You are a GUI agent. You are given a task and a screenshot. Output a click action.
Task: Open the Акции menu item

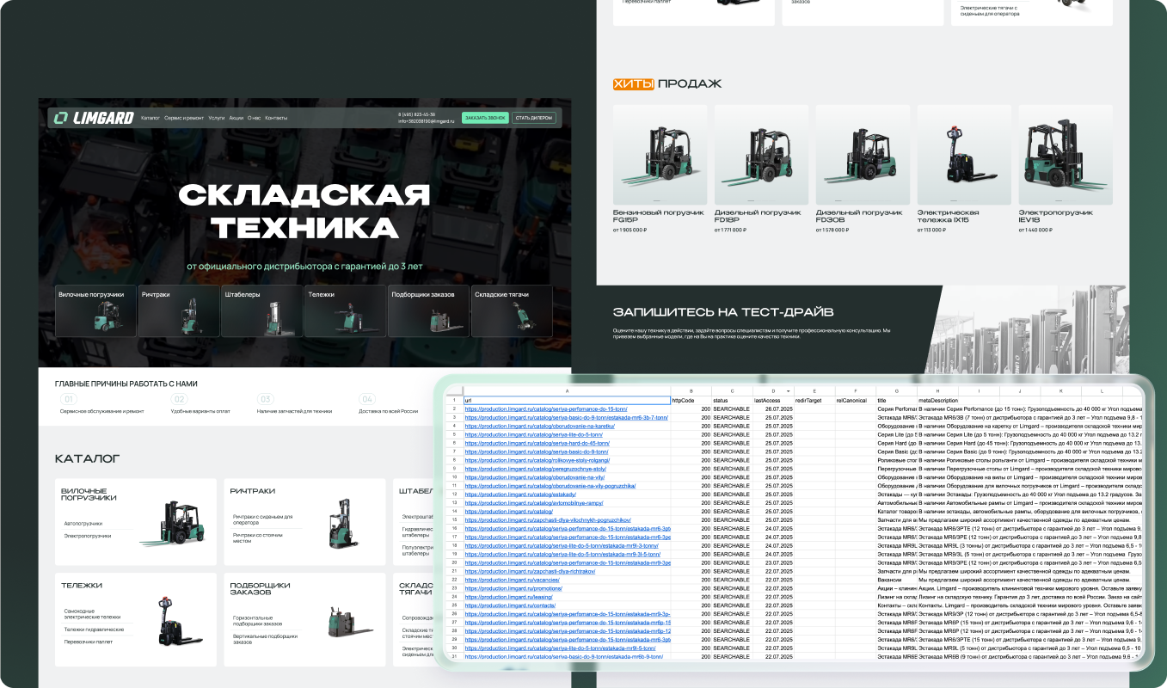(236, 118)
